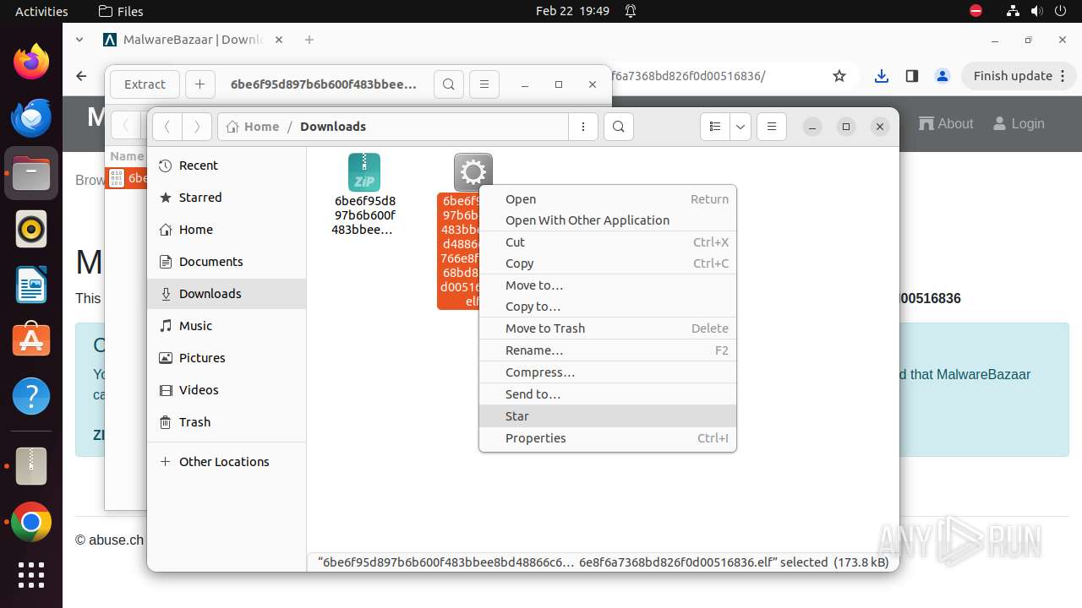Launch Google Chrome from dock

[31, 523]
